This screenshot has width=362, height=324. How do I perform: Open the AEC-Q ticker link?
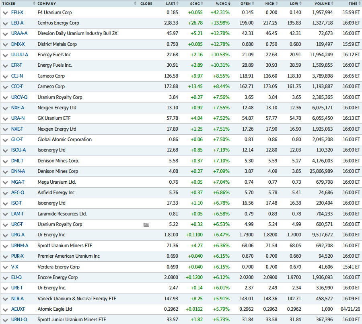[18, 193]
